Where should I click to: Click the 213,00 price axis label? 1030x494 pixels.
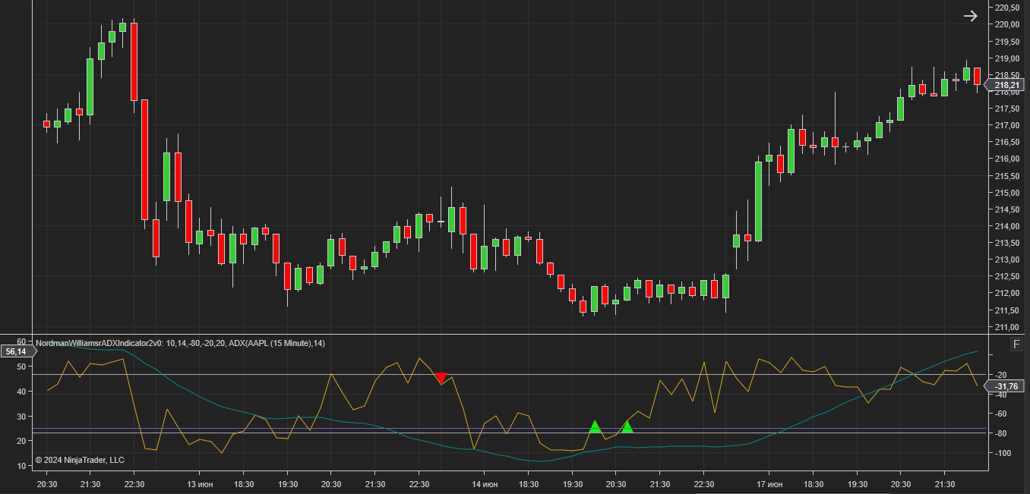[1006, 260]
